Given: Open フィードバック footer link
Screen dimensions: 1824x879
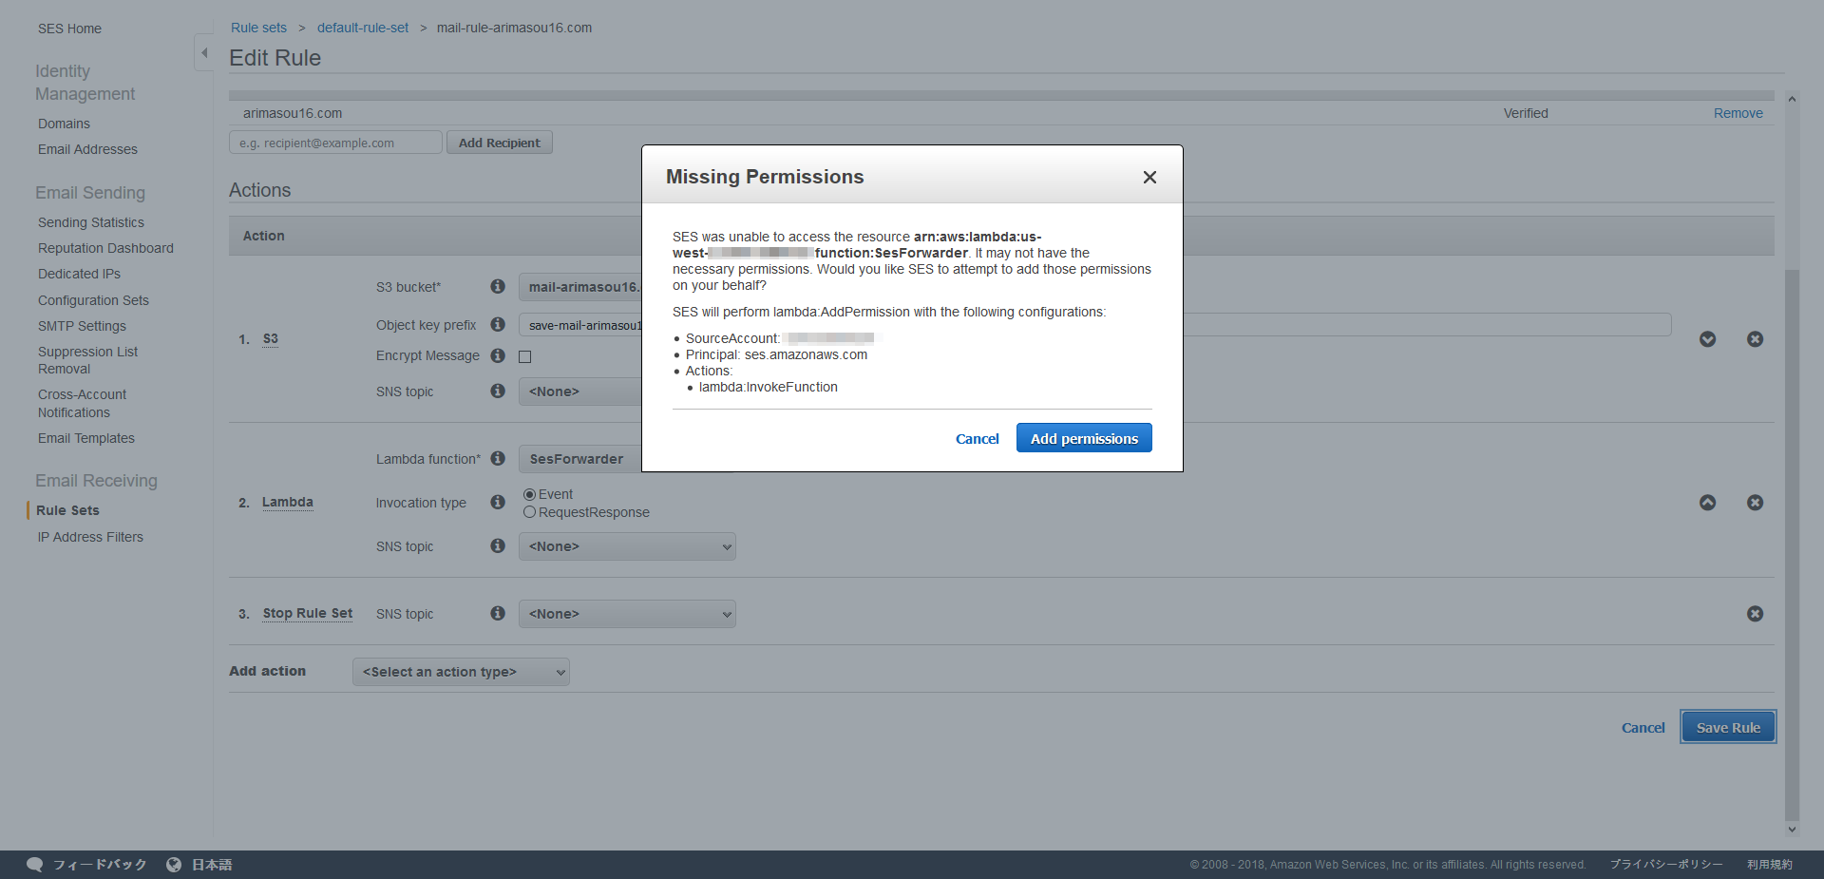Looking at the screenshot, I should [100, 865].
